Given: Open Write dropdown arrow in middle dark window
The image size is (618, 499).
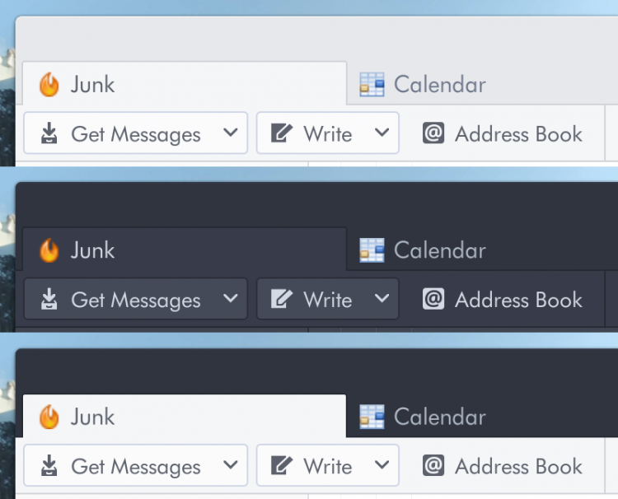Looking at the screenshot, I should [382, 298].
